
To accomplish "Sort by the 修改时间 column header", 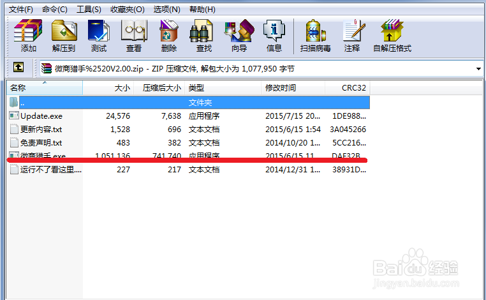I will coord(293,88).
